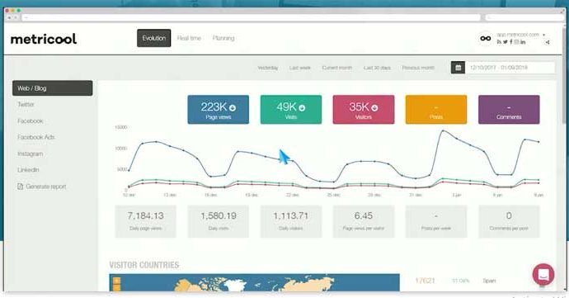Click the share icon in header
569x298 pixels.
pos(548,42)
